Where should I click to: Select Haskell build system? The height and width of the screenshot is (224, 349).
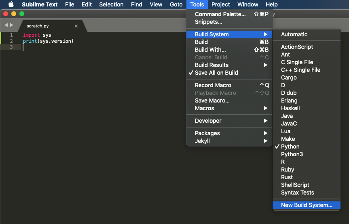pyautogui.click(x=307, y=108)
